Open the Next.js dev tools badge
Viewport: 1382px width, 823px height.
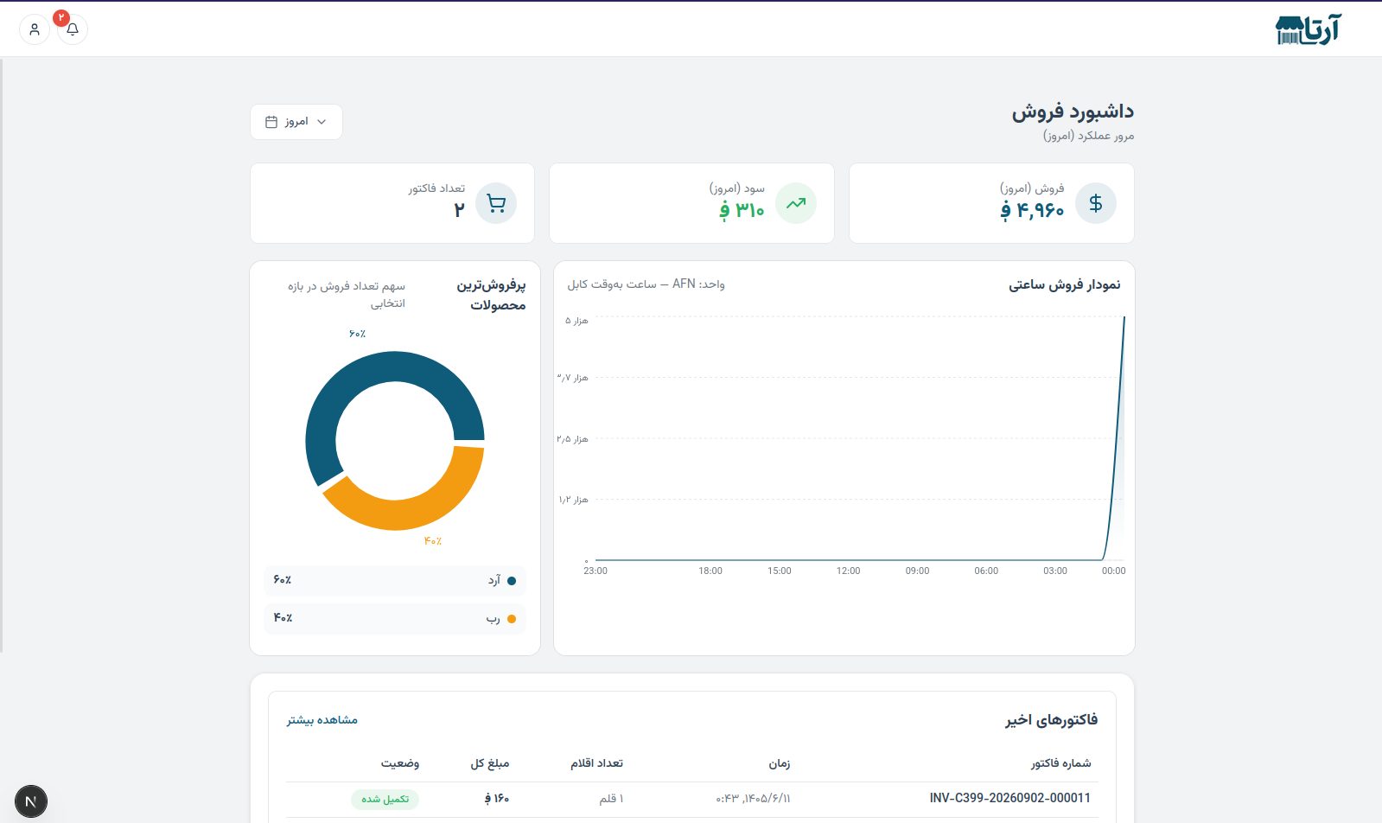point(31,801)
